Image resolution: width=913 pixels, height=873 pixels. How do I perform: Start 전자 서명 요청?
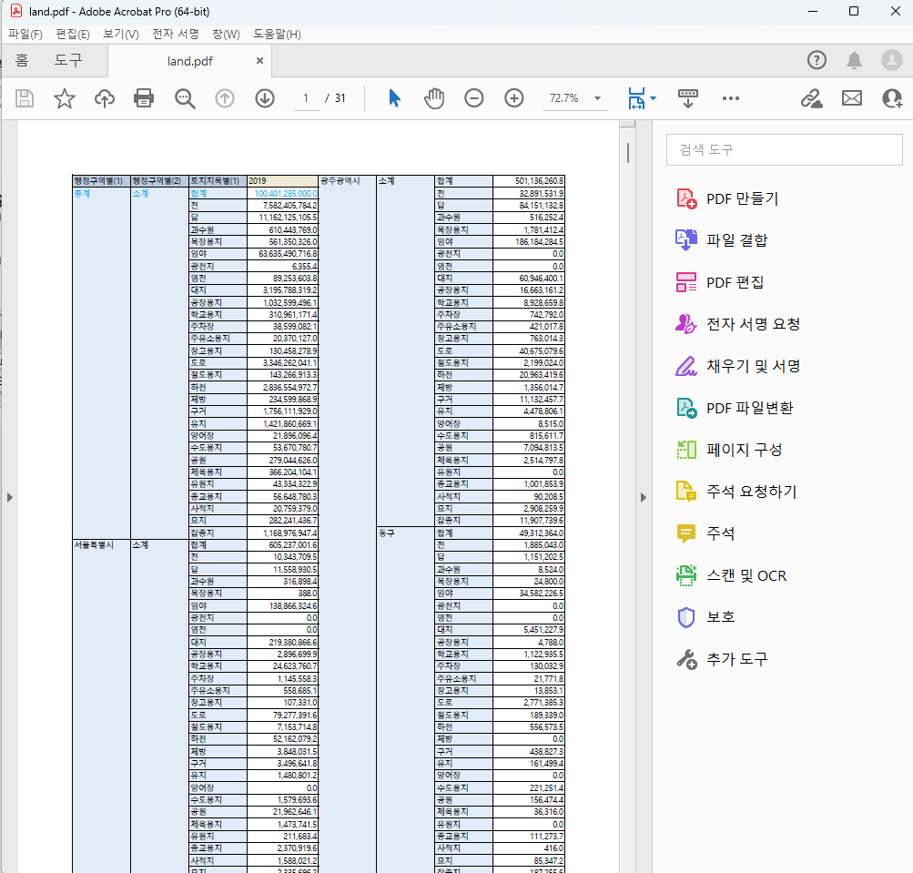[738, 324]
